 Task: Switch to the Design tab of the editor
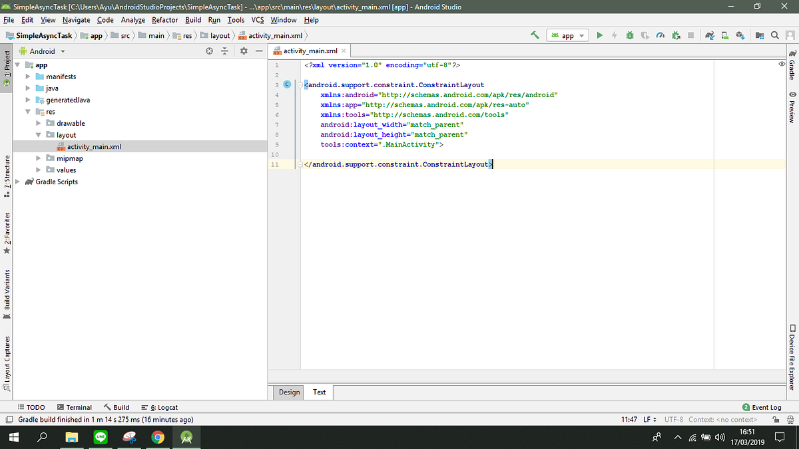[288, 392]
